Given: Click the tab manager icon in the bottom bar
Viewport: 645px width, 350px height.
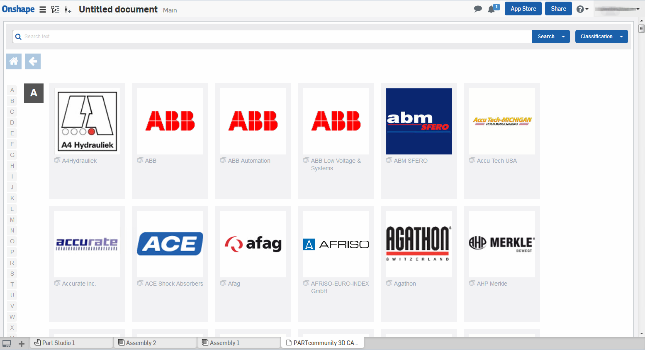Looking at the screenshot, I should (7, 343).
